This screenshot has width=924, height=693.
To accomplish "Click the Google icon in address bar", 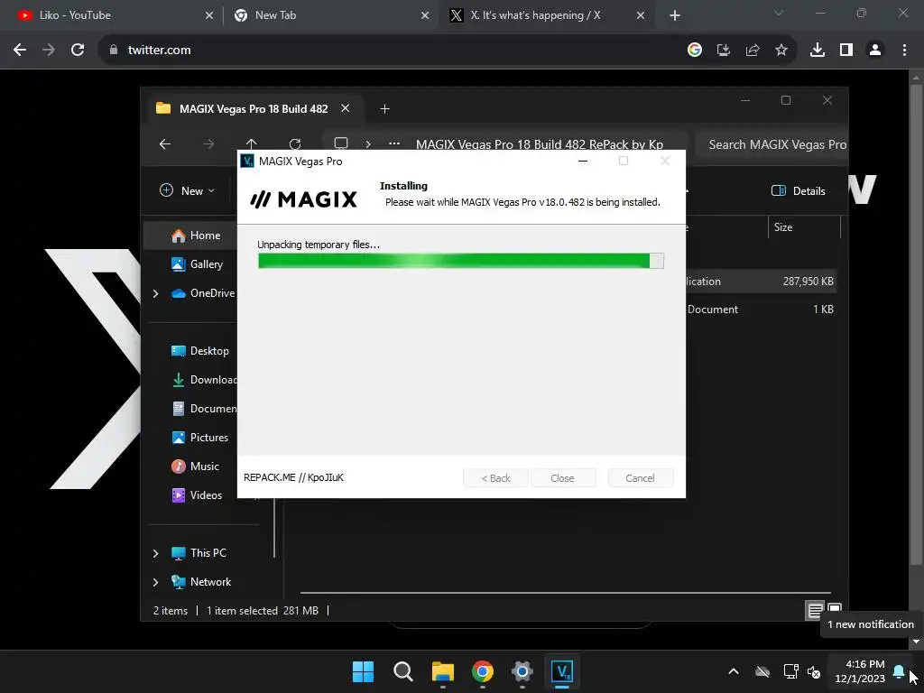I will click(695, 51).
